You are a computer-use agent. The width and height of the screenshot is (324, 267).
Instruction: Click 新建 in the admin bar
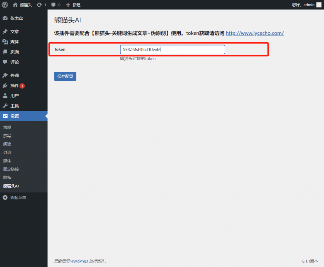click(x=77, y=5)
